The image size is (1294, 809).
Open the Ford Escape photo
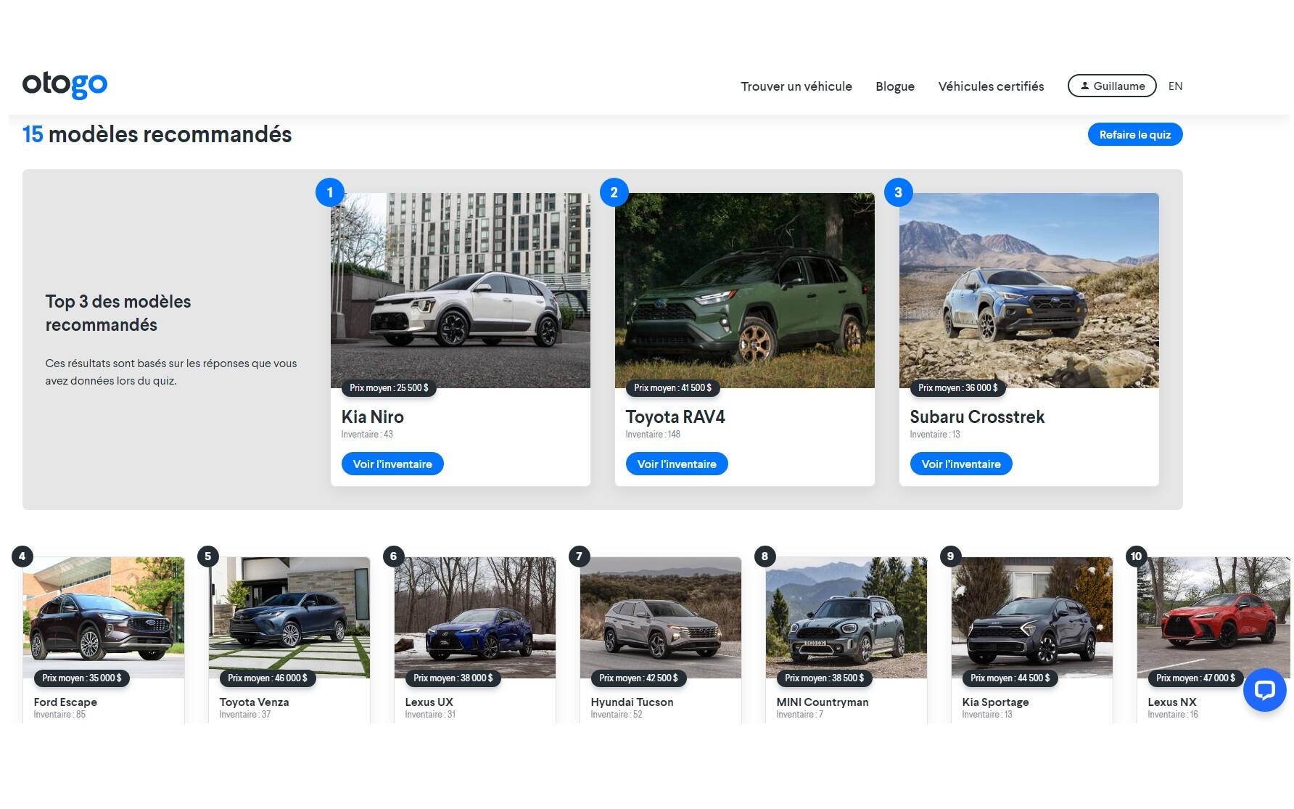[x=104, y=617]
